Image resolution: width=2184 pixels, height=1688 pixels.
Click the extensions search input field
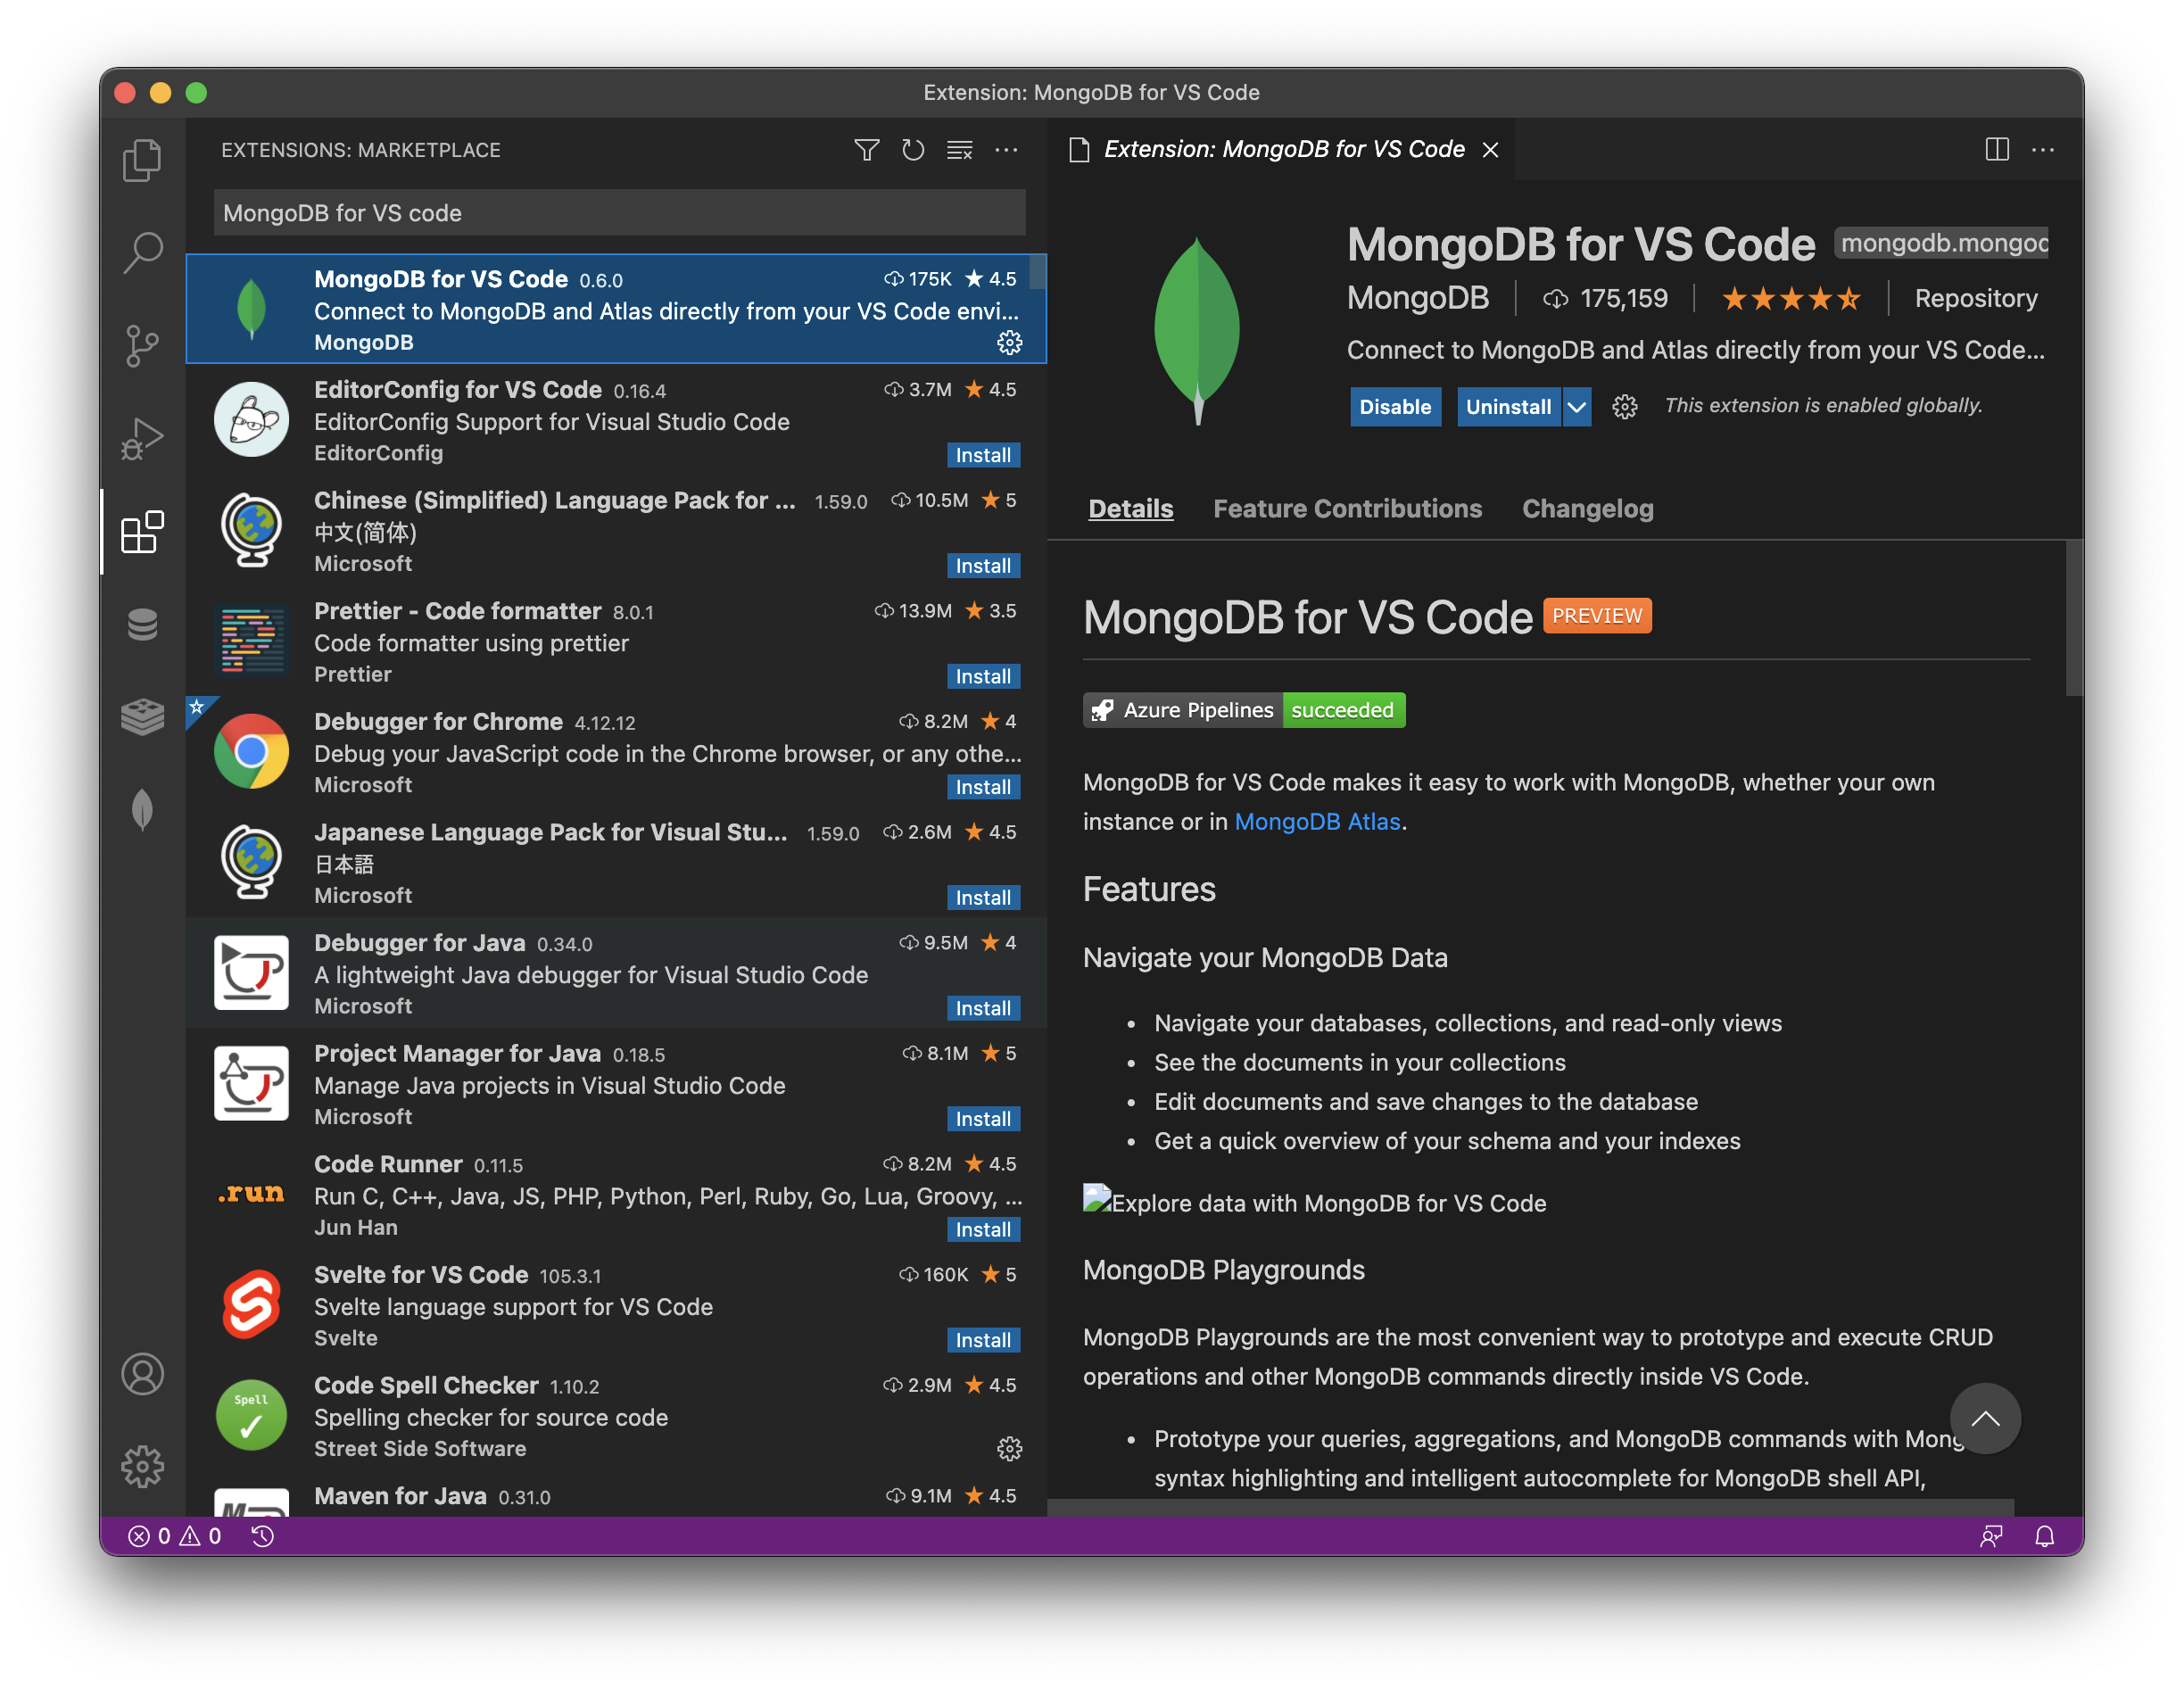(x=619, y=213)
